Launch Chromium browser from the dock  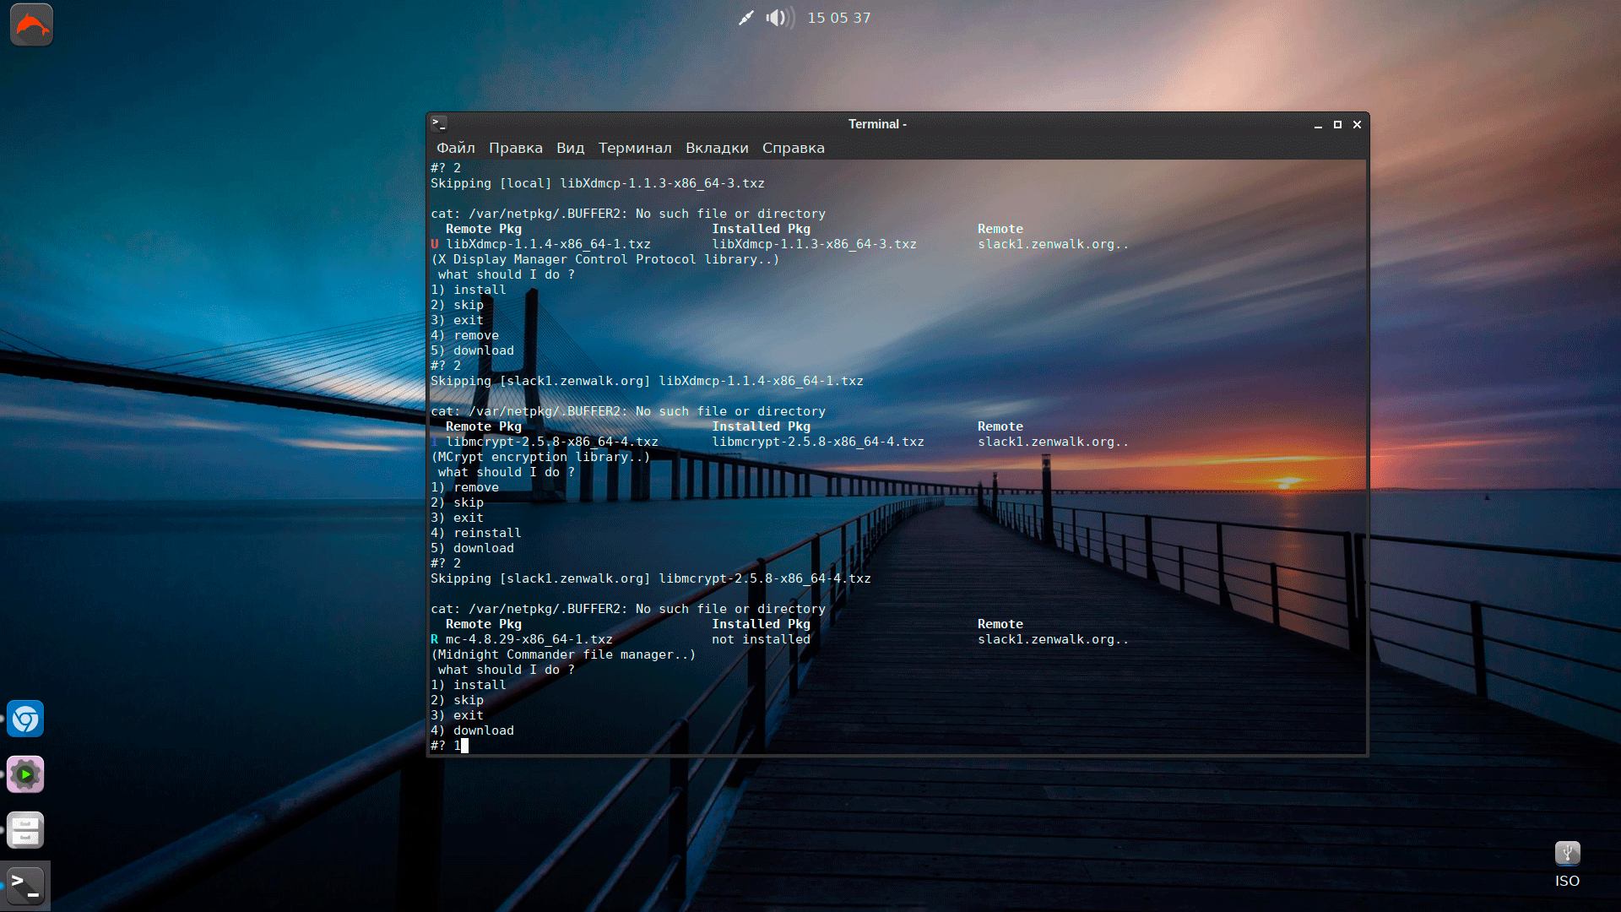25,719
